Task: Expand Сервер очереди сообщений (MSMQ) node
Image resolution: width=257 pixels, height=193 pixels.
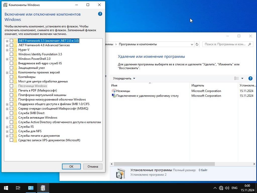Action: click(7, 109)
